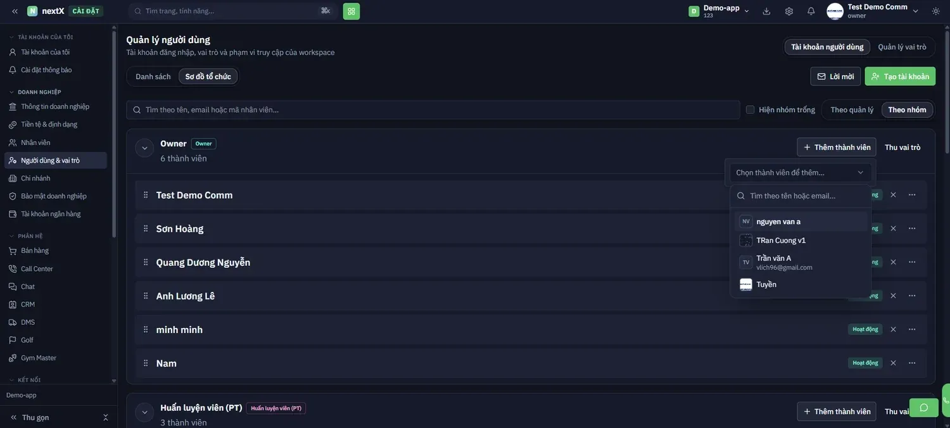Click Thu gọn at sidebar bottom
The height and width of the screenshot is (428, 950).
pyautogui.click(x=35, y=417)
